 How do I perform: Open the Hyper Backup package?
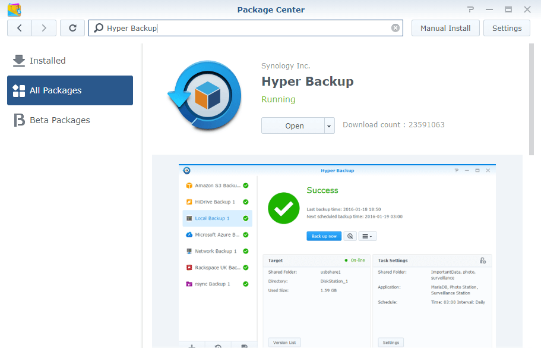pos(293,126)
